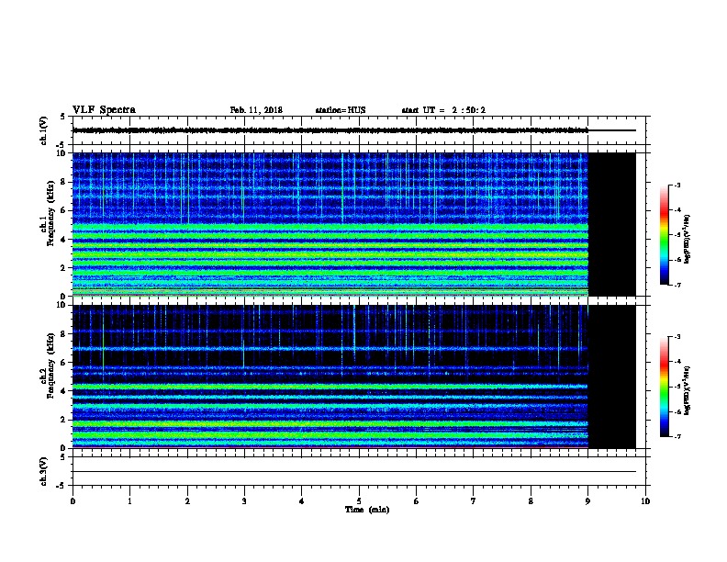Image resolution: width=727 pixels, height=562 pixels.
Task: Click time axis tick label "10"
Action: tap(645, 501)
